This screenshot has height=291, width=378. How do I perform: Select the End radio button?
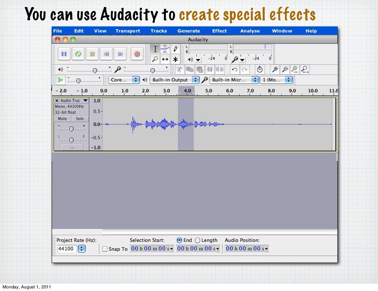tap(179, 240)
